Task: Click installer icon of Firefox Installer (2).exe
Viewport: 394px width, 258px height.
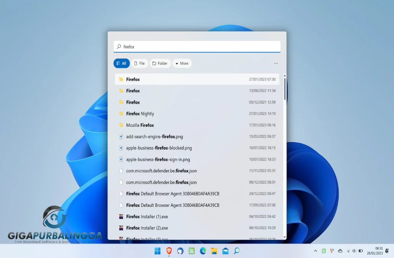Action: coord(121,228)
